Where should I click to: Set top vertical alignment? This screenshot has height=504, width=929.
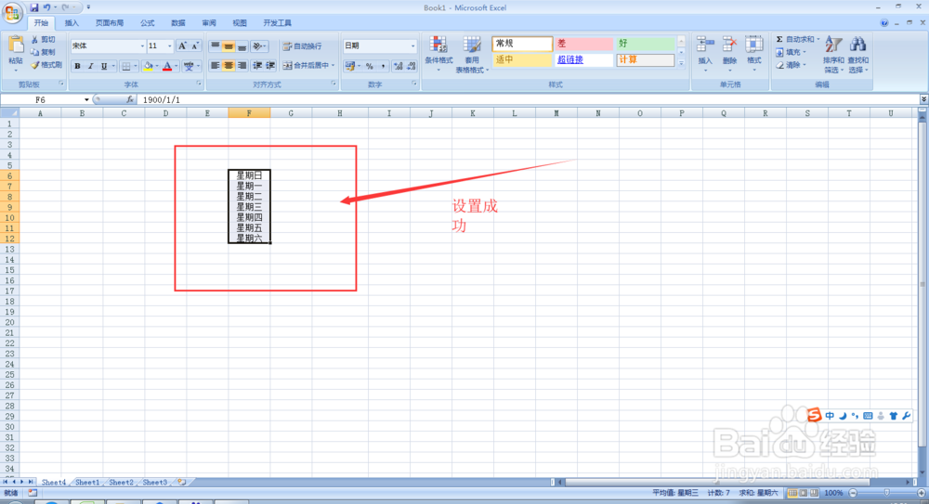pyautogui.click(x=216, y=45)
